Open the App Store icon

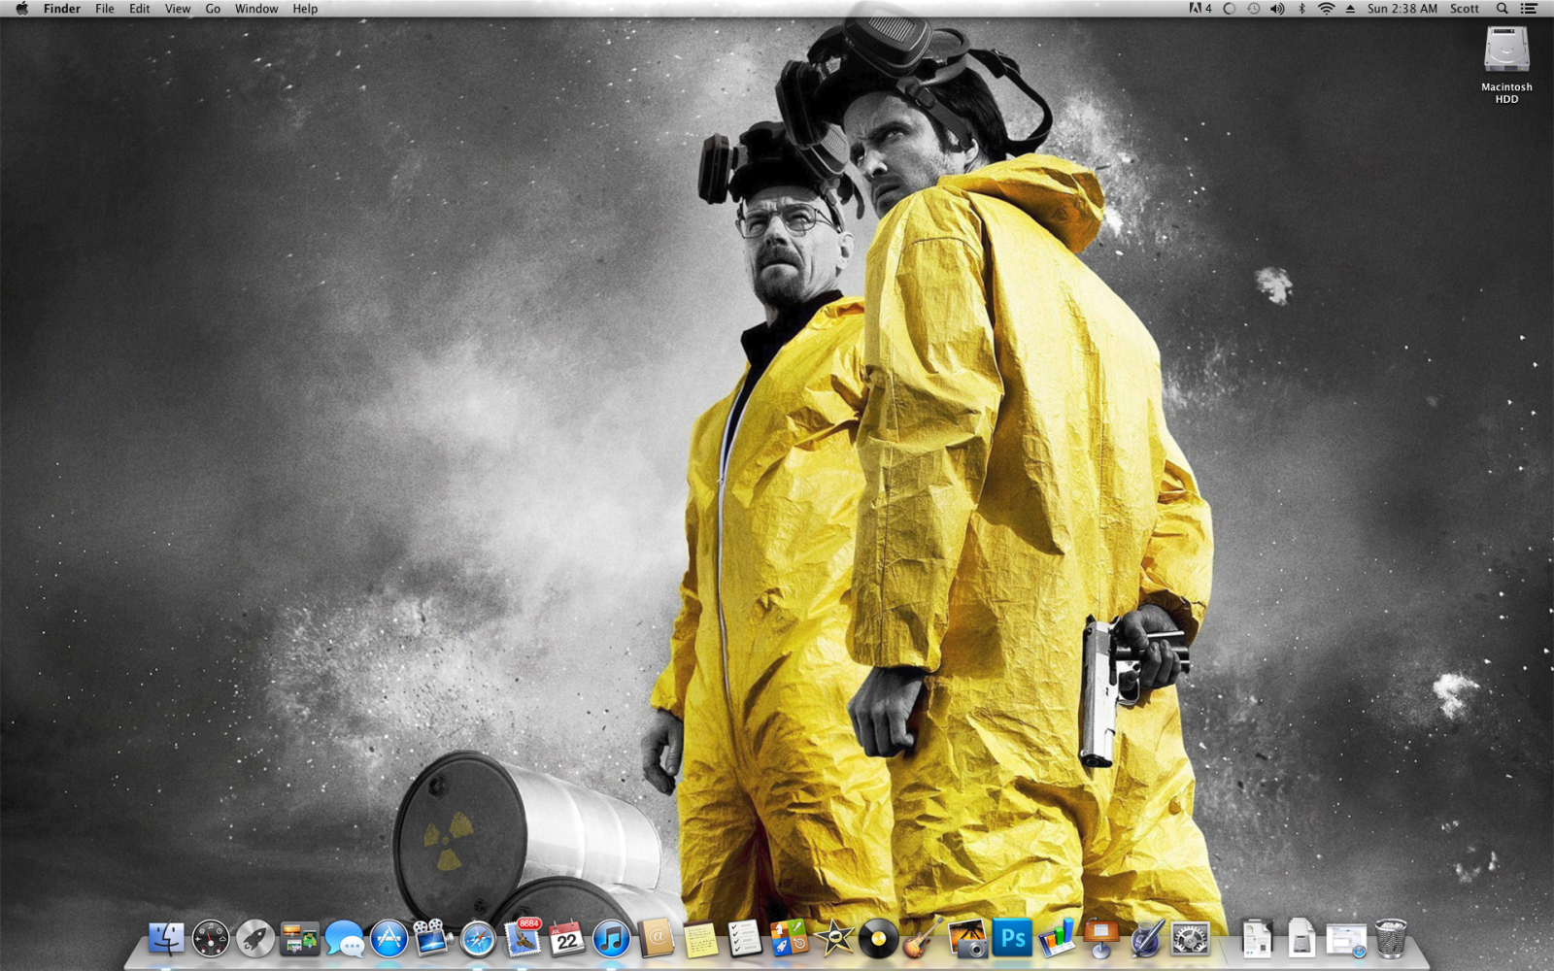click(x=388, y=939)
